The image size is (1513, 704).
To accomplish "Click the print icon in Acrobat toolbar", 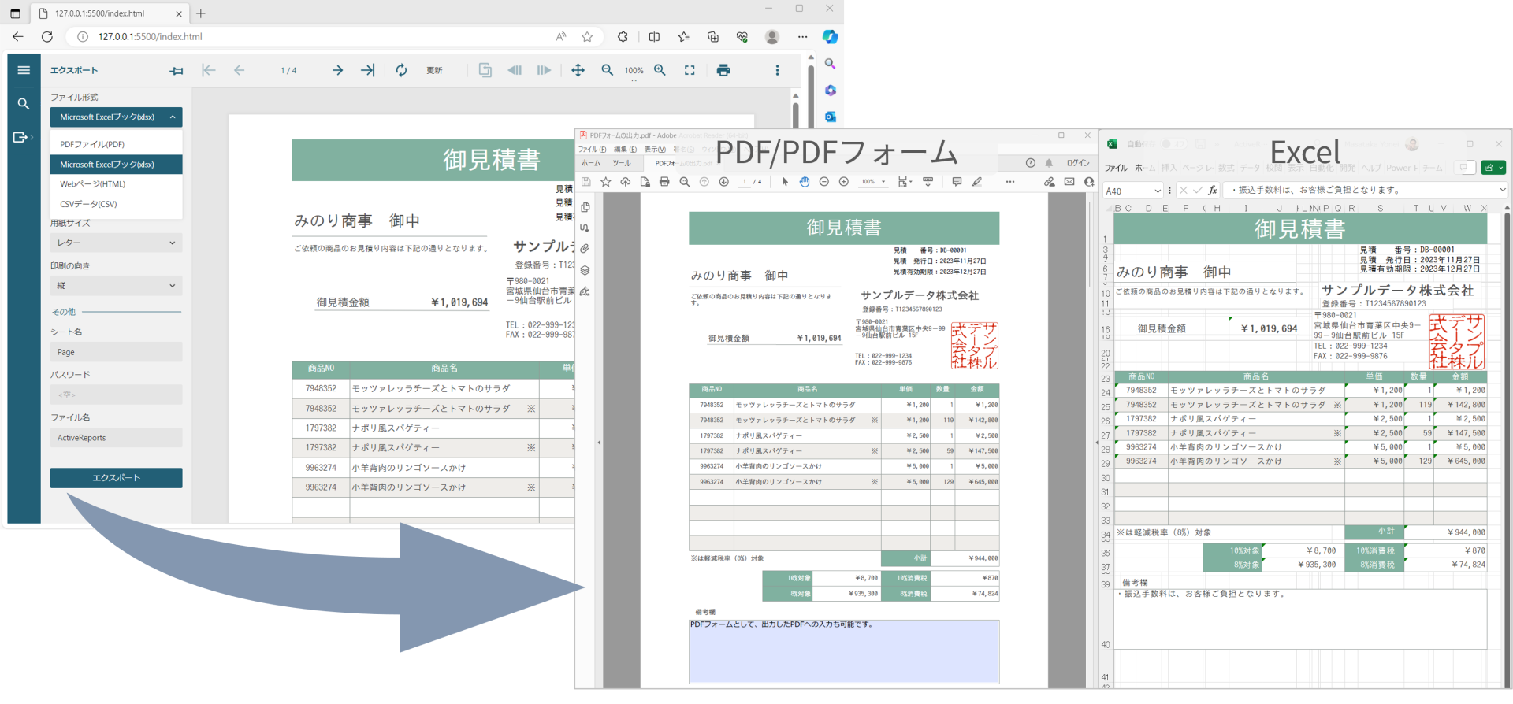I will tap(664, 182).
